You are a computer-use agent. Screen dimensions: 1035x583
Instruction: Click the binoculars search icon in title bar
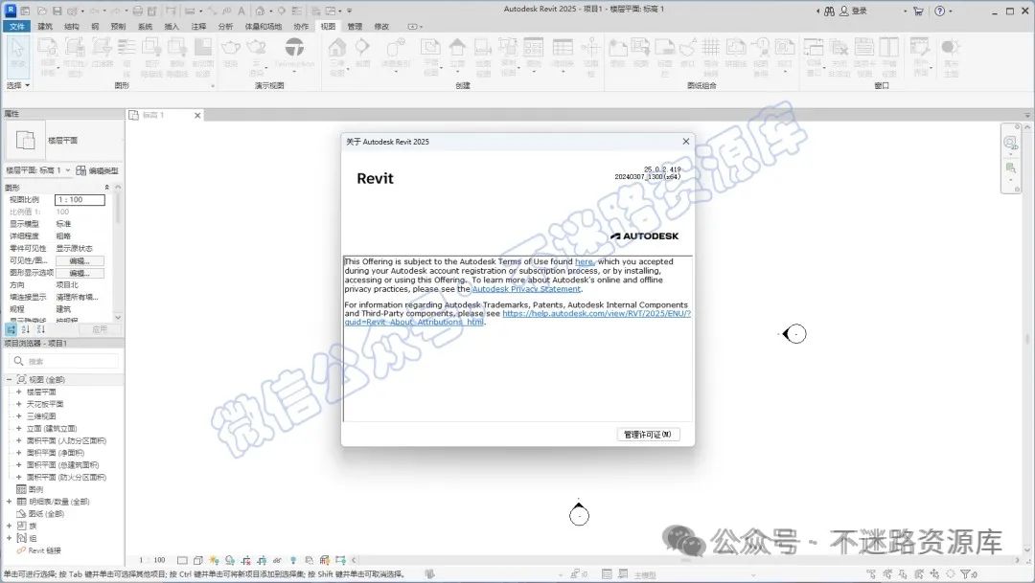pyautogui.click(x=829, y=11)
